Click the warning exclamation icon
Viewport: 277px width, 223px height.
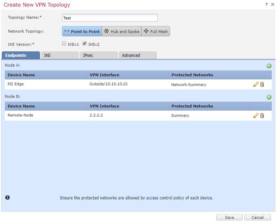click(x=7, y=197)
